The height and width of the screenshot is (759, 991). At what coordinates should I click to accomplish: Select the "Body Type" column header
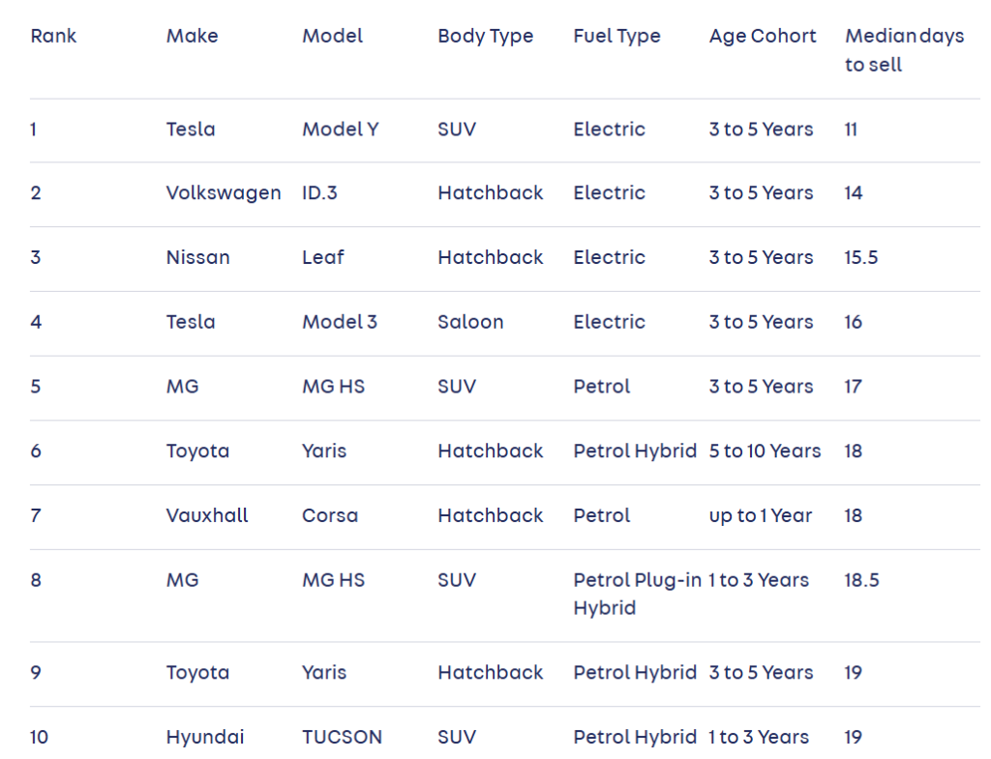coord(485,37)
